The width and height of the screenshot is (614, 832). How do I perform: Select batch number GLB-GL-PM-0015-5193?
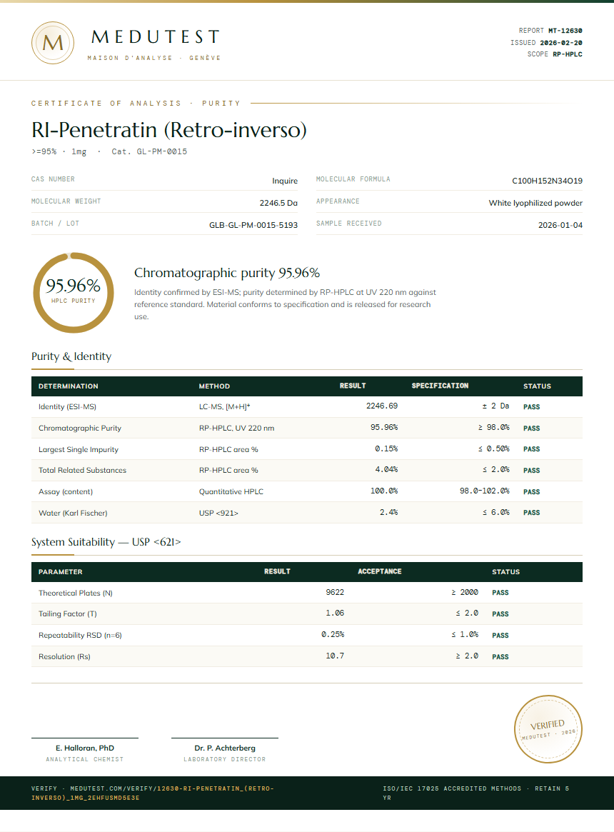tap(253, 225)
